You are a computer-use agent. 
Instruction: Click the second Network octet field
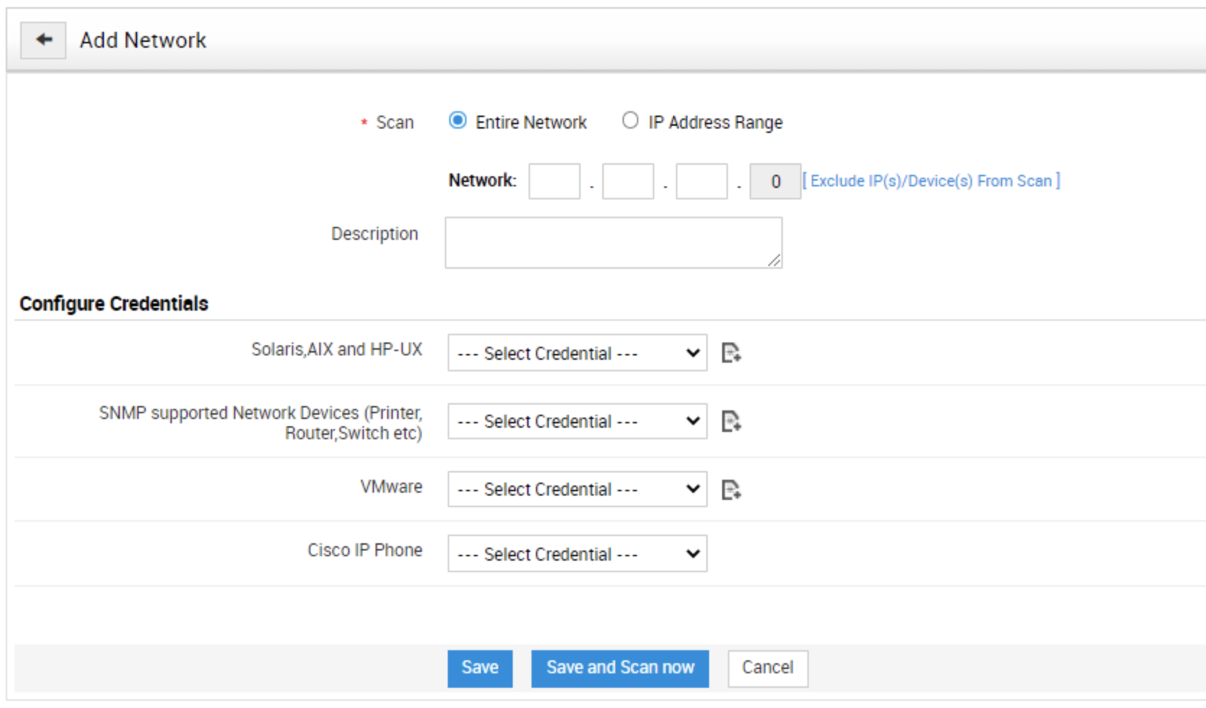coord(627,181)
